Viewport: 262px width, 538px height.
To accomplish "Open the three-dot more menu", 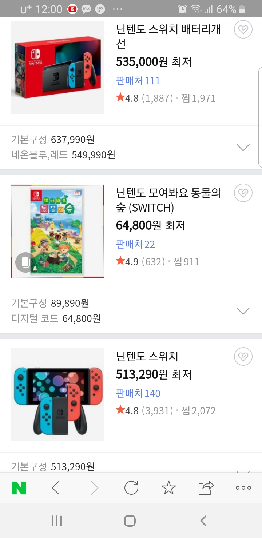I will pos(243,488).
